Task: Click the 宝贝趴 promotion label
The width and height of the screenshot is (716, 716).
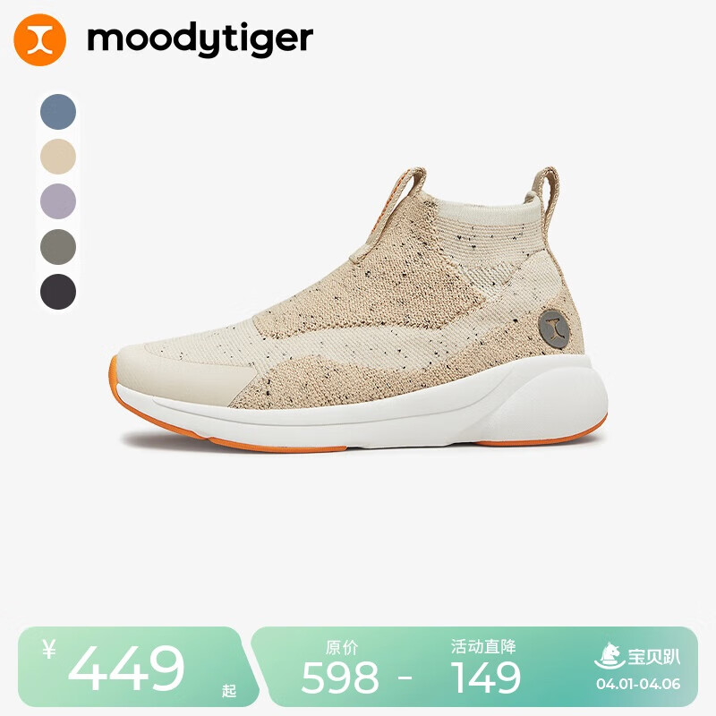Action: (653, 657)
